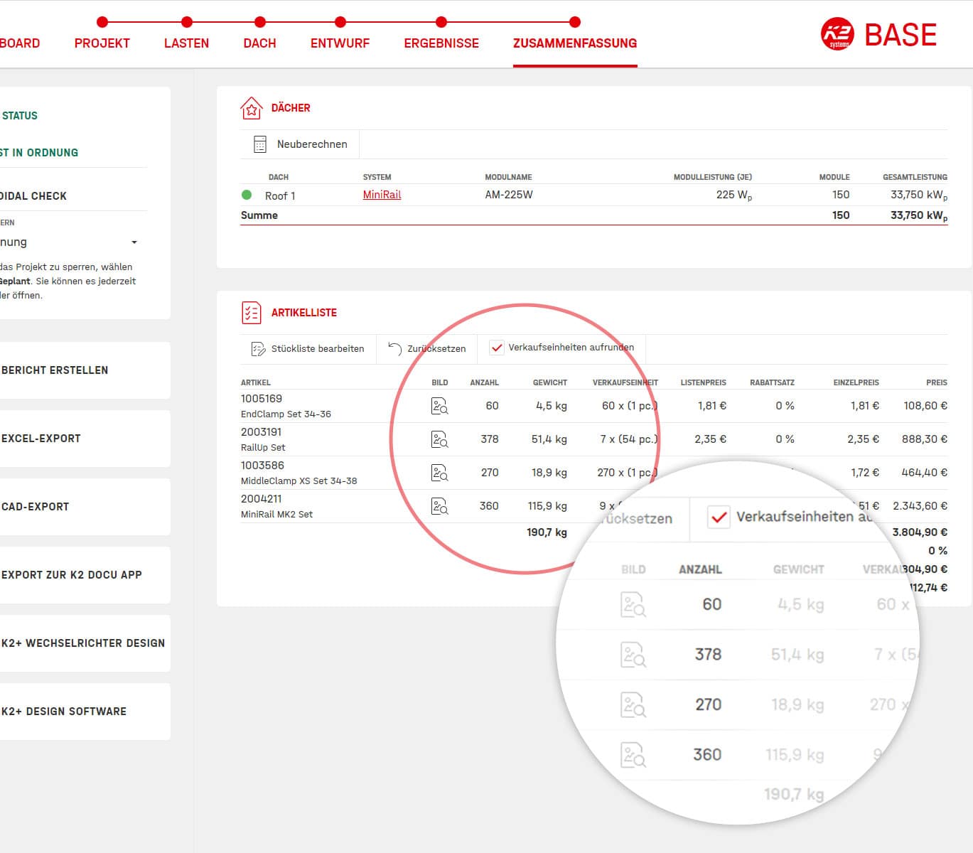Screen dimensions: 973x853
Task: Click the ARTIKELLISTE section title
Action: pos(304,313)
